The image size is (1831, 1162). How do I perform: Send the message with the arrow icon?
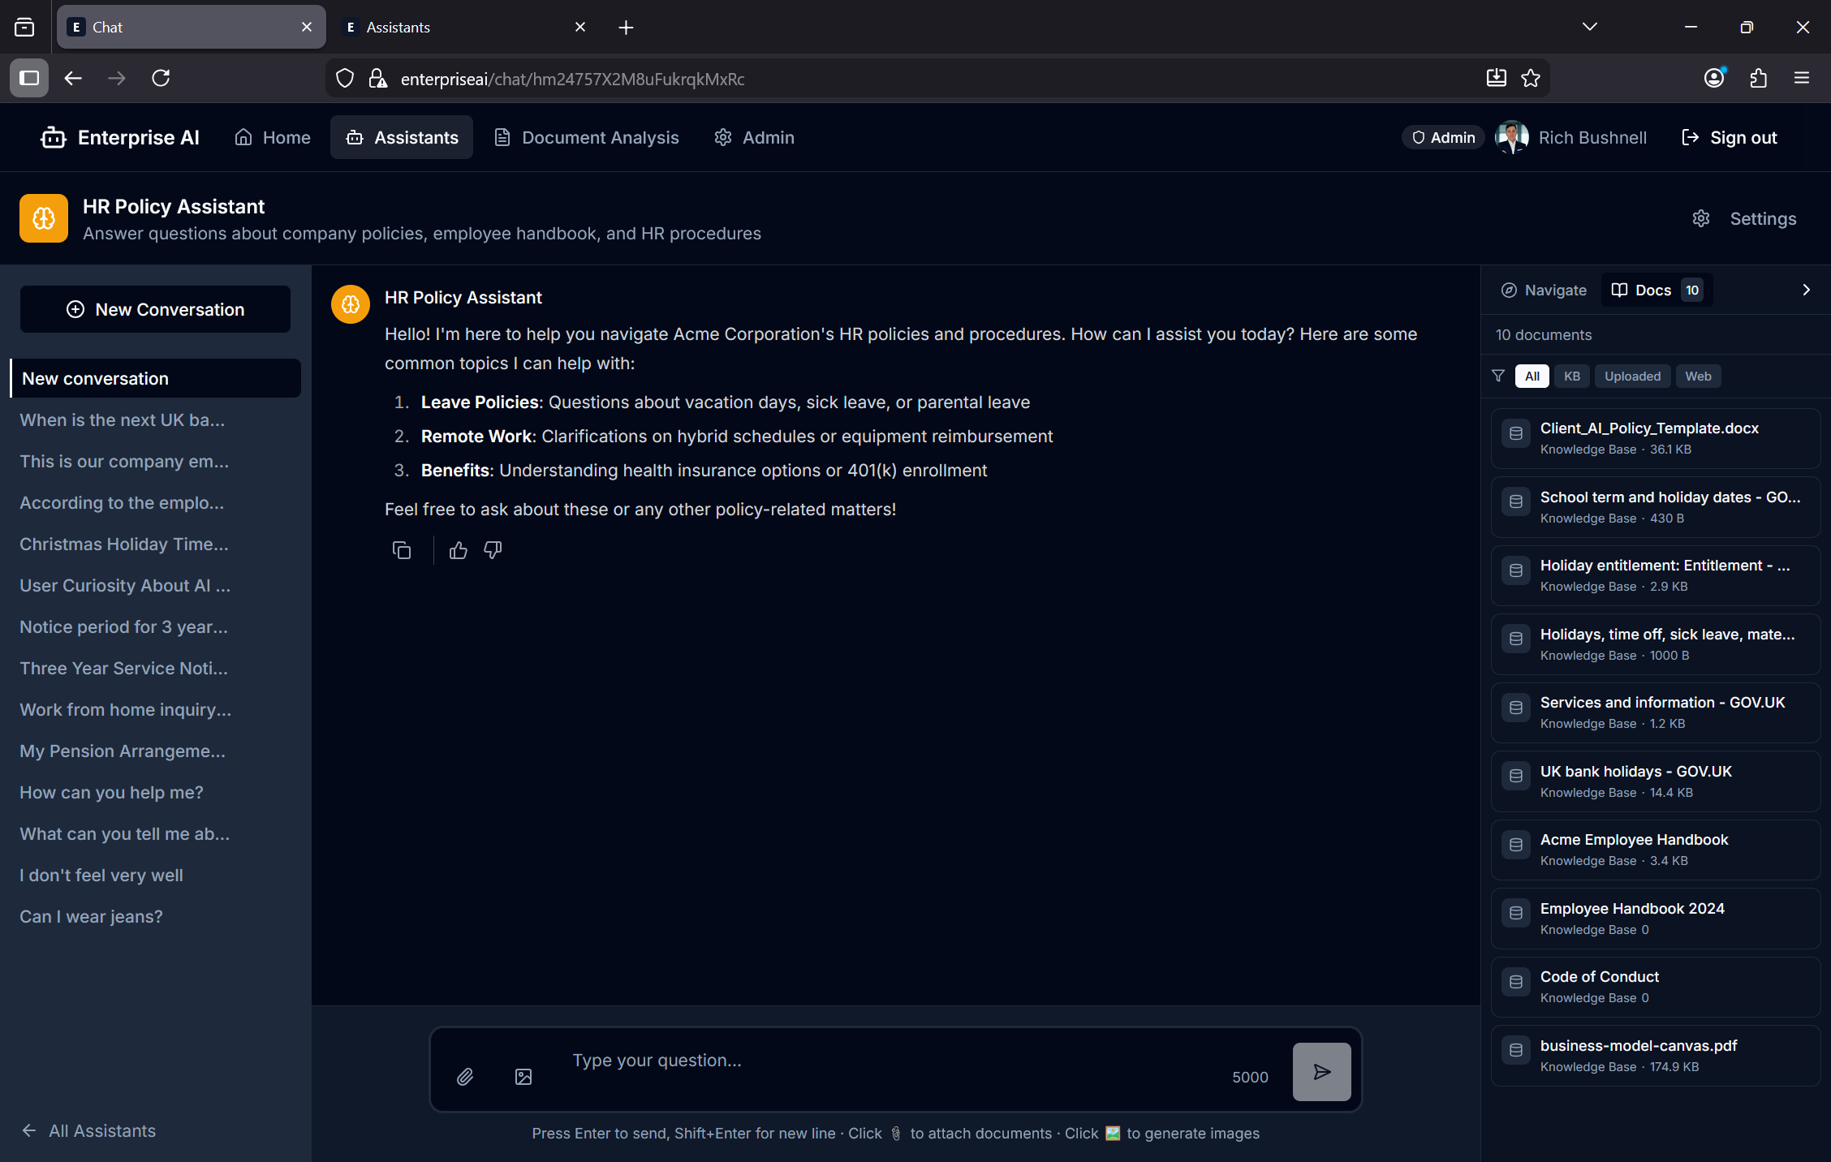1321,1071
